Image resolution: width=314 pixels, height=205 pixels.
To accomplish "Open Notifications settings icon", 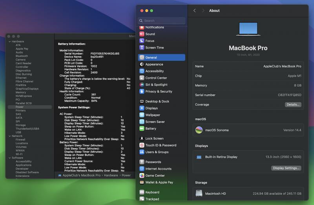I will (142, 27).
